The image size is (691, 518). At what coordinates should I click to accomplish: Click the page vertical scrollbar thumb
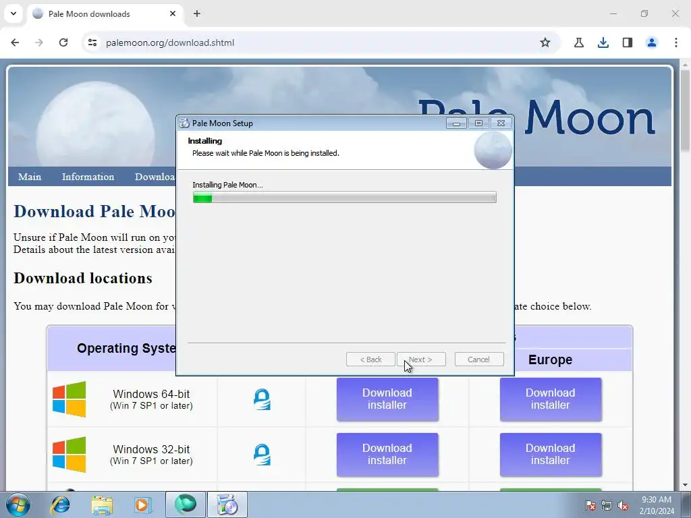[685, 111]
